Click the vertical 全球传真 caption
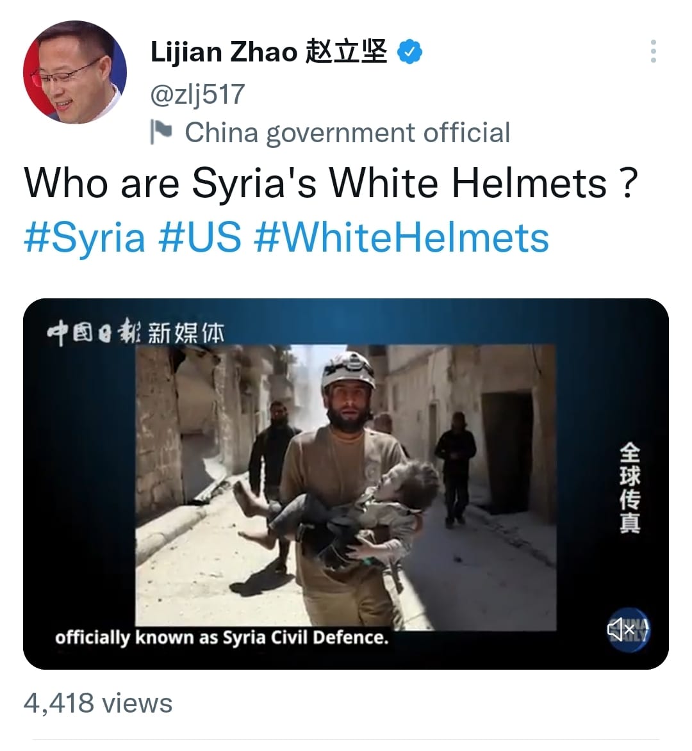The height and width of the screenshot is (751, 692). tap(630, 488)
